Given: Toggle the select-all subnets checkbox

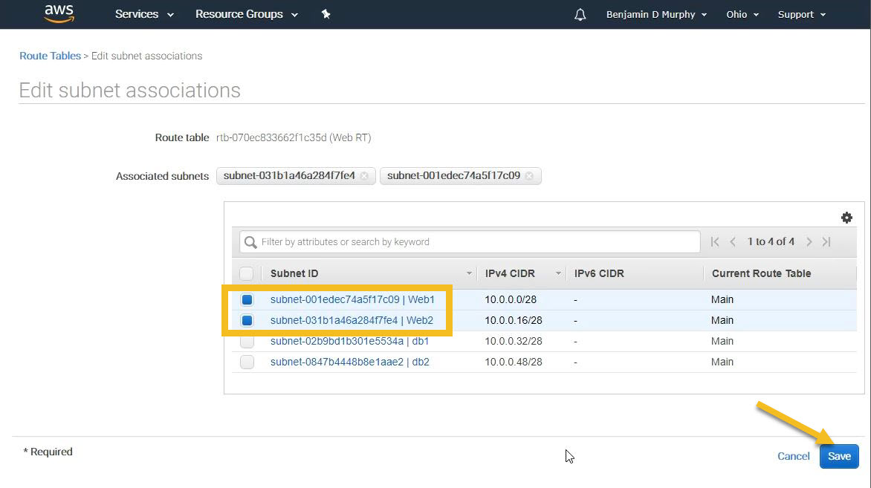Looking at the screenshot, I should pos(247,273).
